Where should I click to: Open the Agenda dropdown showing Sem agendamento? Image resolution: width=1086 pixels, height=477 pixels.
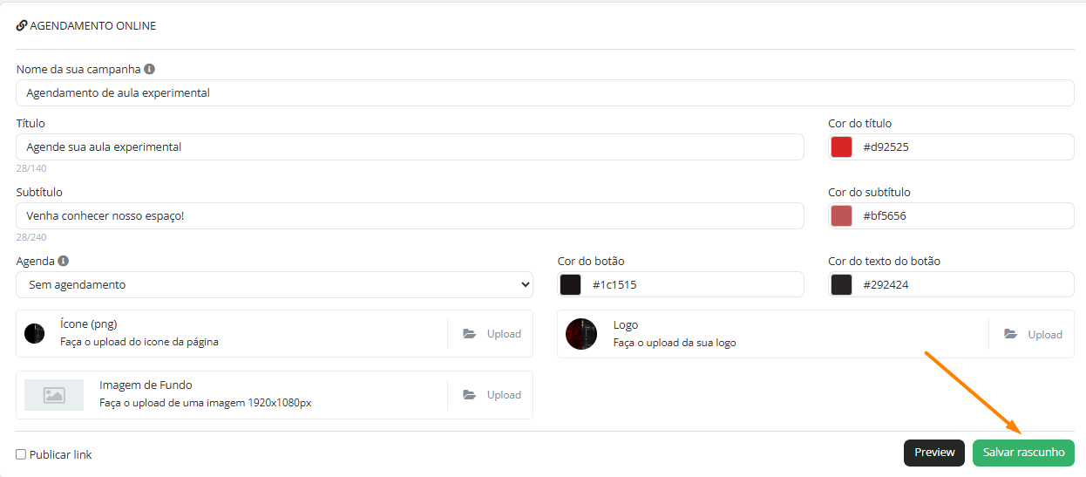pyautogui.click(x=275, y=284)
